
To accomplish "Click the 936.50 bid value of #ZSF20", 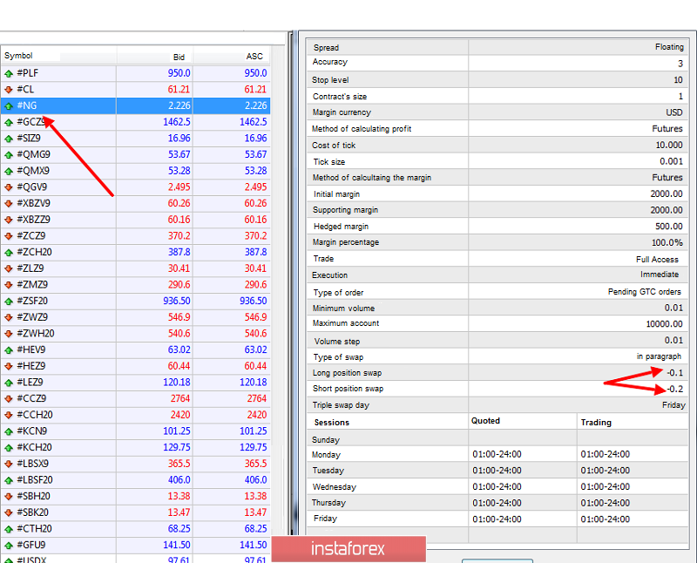I will coord(177,301).
